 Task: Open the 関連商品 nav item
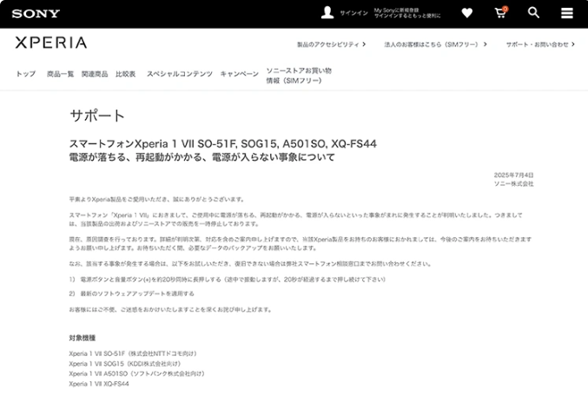[x=95, y=74]
